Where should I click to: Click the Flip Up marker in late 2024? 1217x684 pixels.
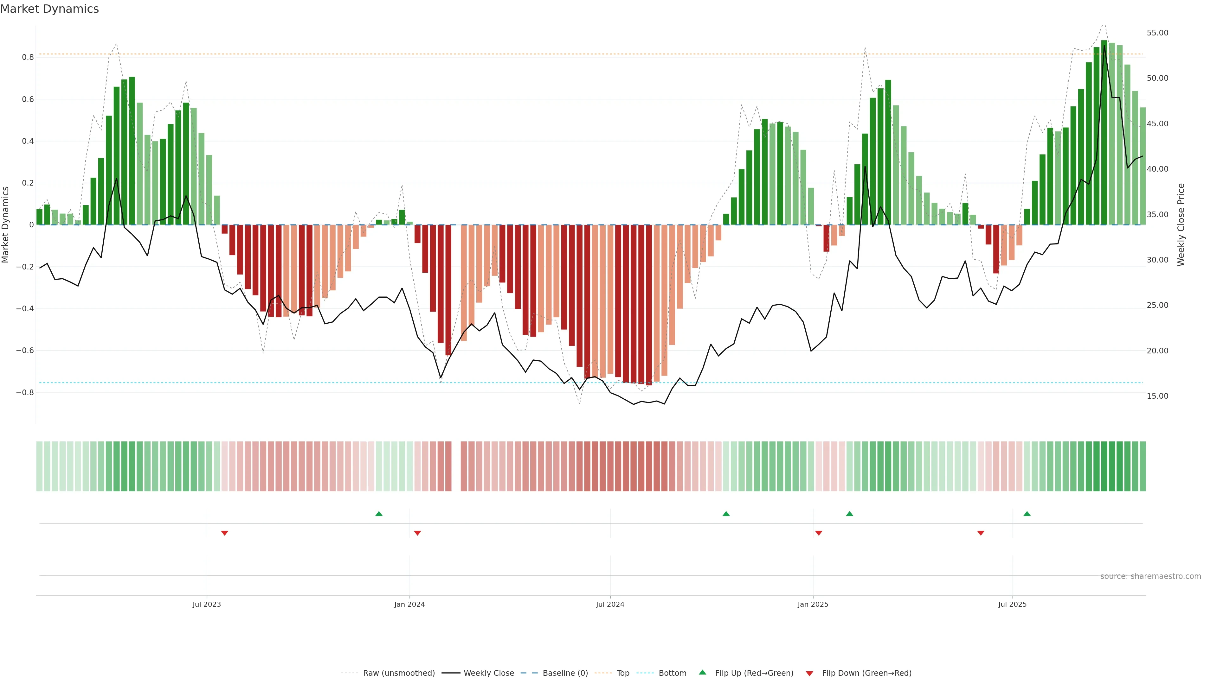click(x=726, y=514)
